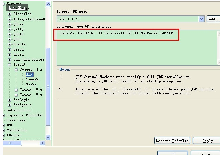Expand the Tomcat 6.x node

16,95
